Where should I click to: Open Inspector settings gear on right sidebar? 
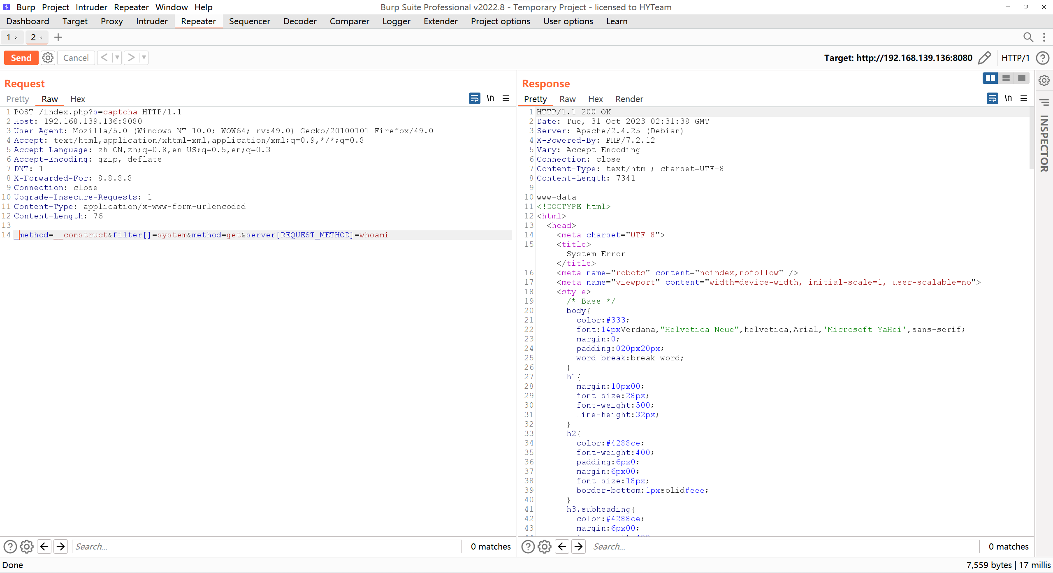coord(1044,80)
